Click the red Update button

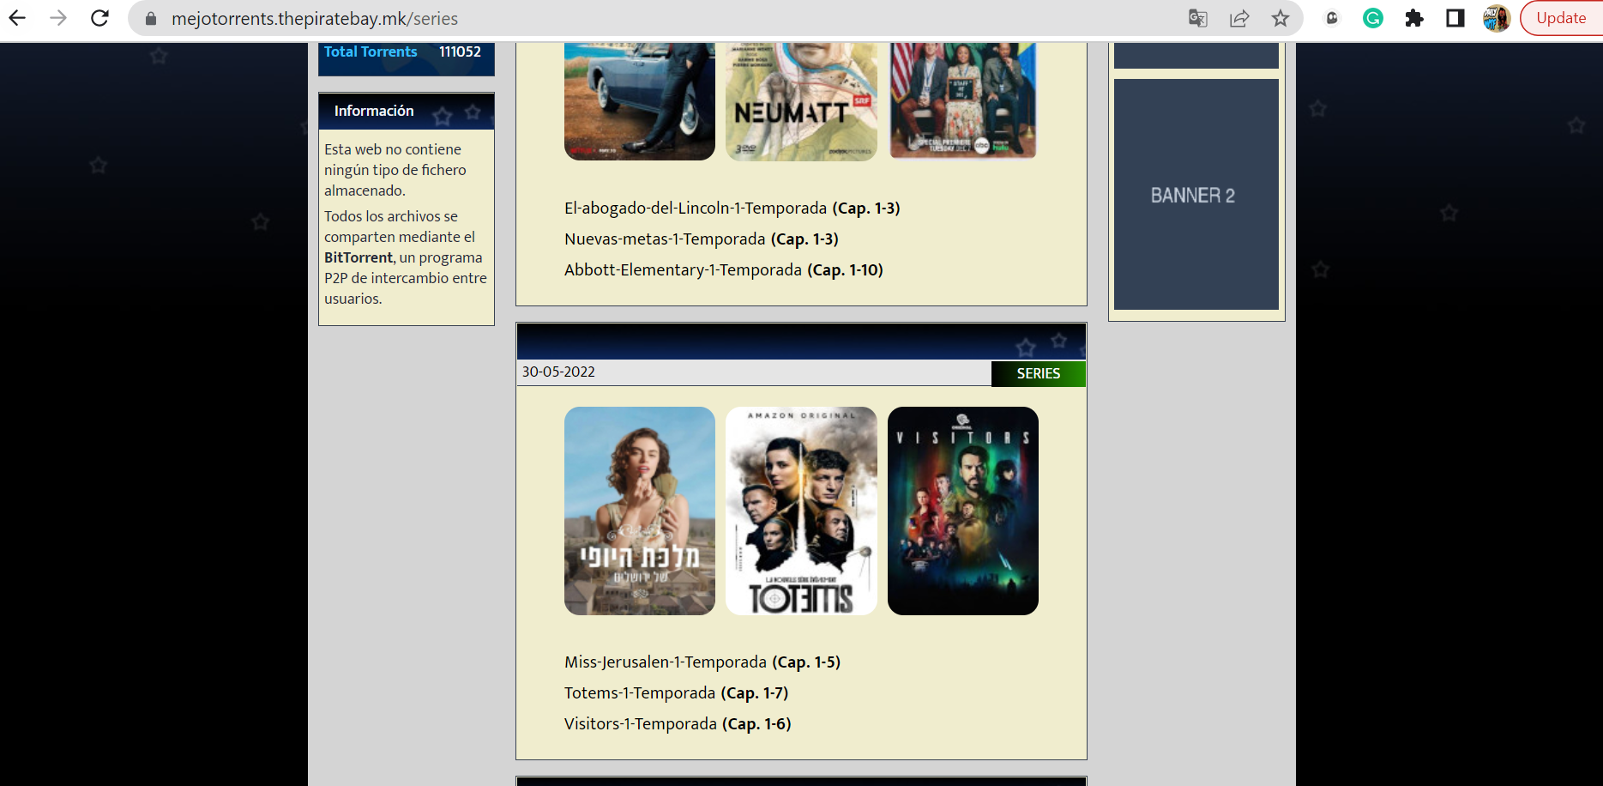(1560, 18)
